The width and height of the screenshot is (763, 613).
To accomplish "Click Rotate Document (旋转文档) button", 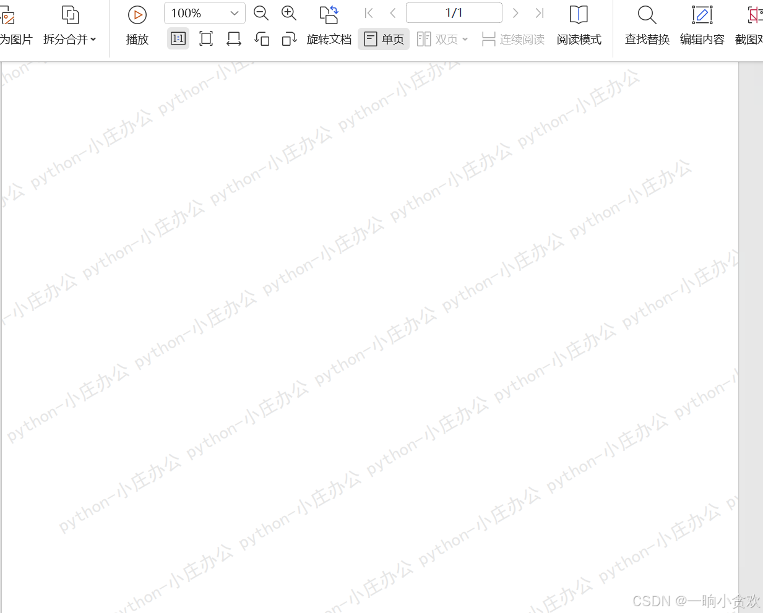I will [329, 26].
